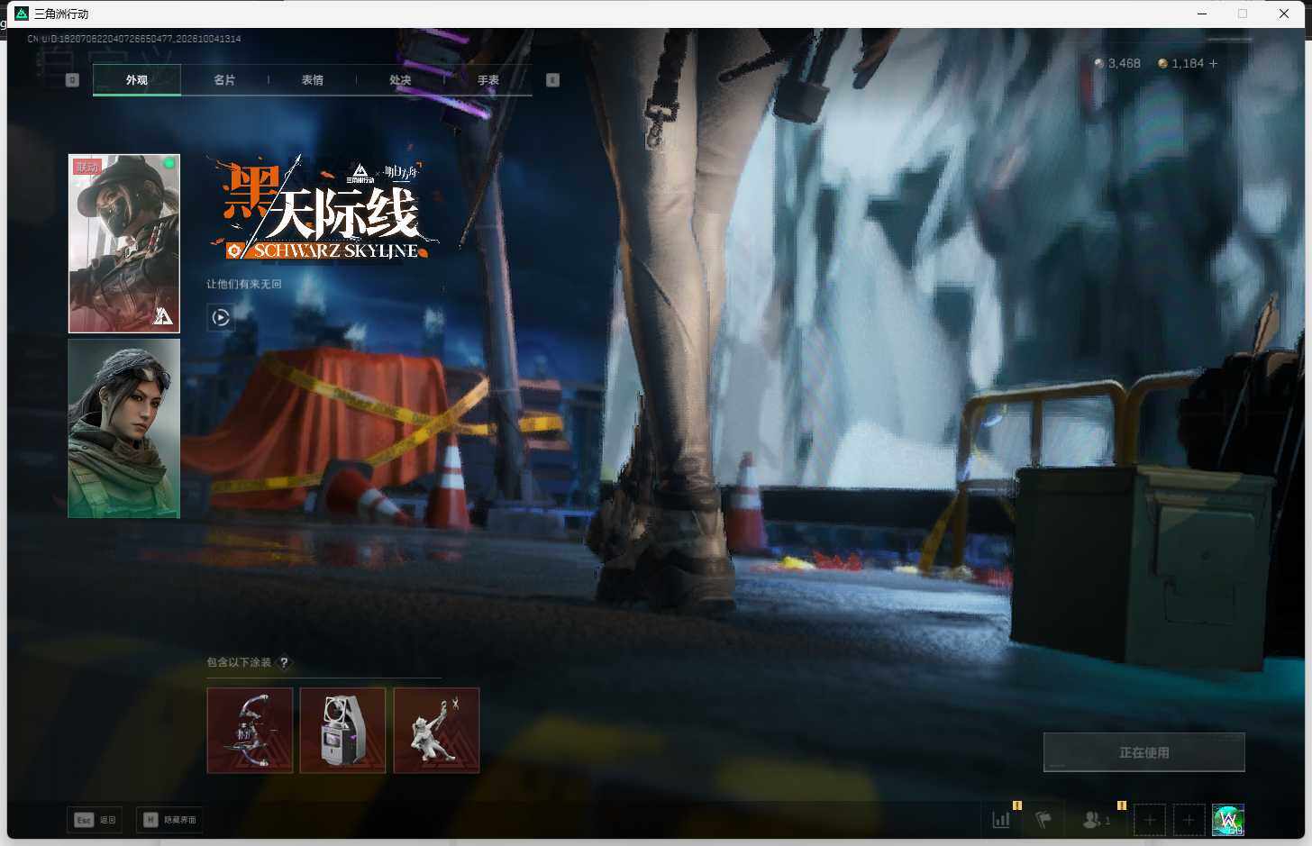Click the first empty squad slot plus

pos(1149,820)
